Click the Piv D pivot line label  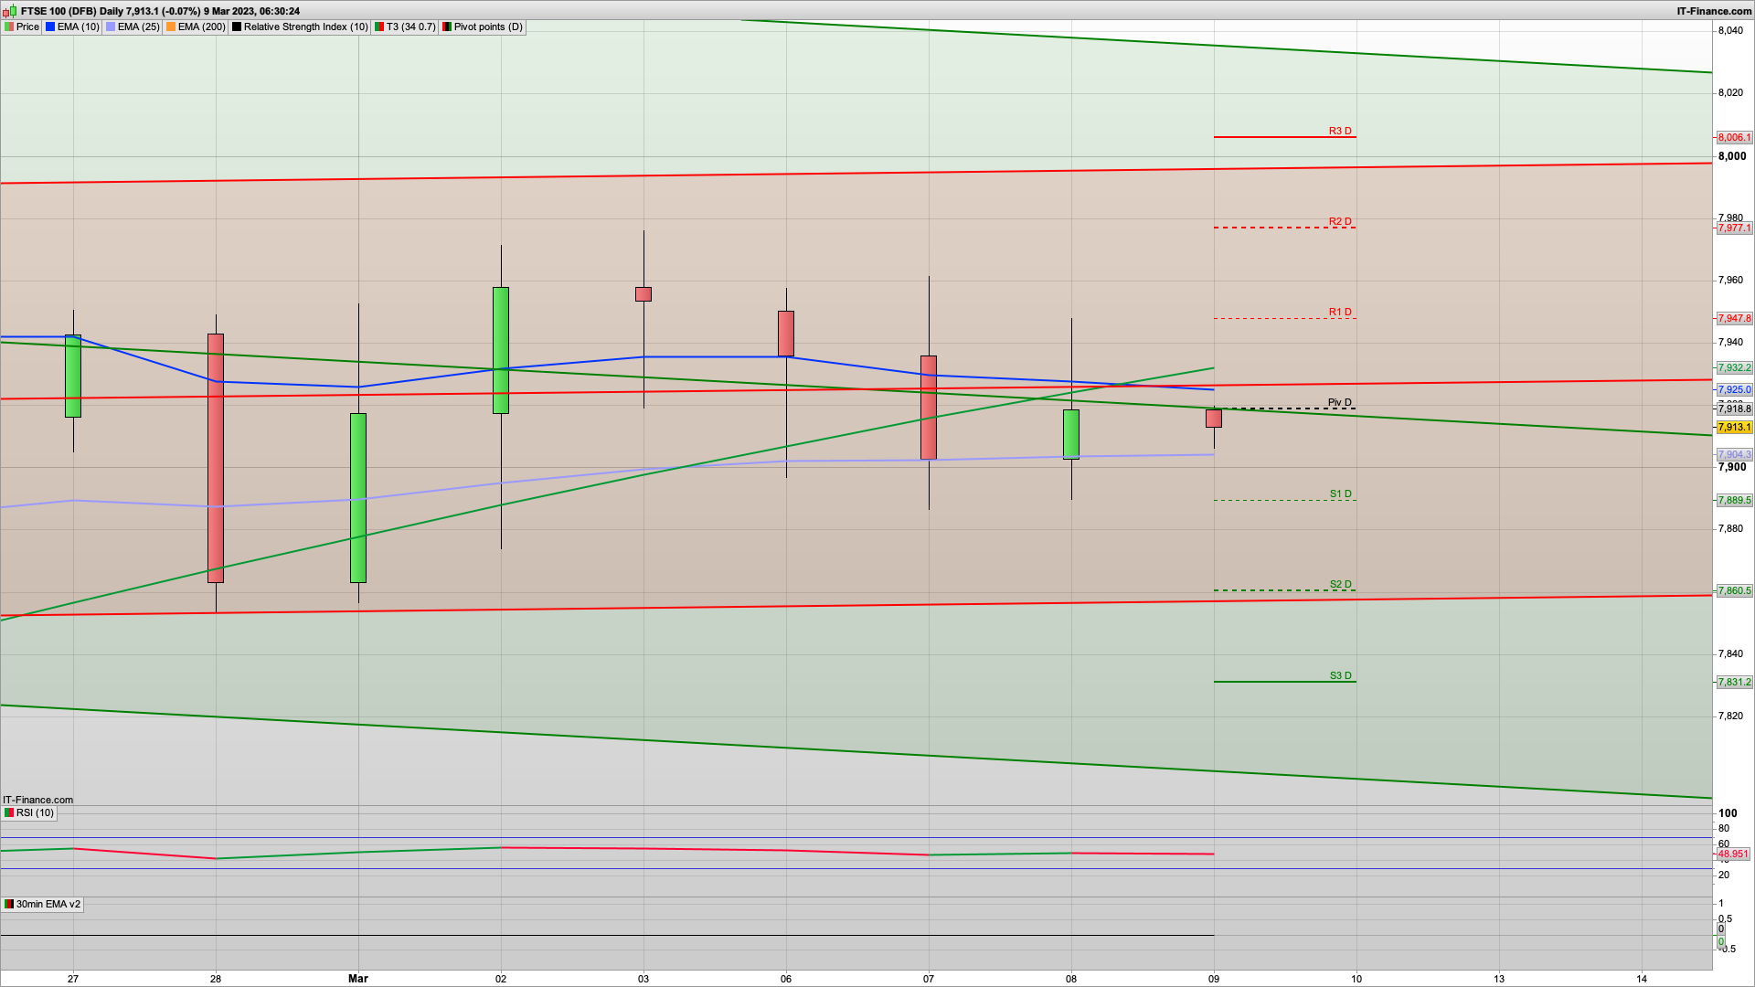tap(1339, 402)
